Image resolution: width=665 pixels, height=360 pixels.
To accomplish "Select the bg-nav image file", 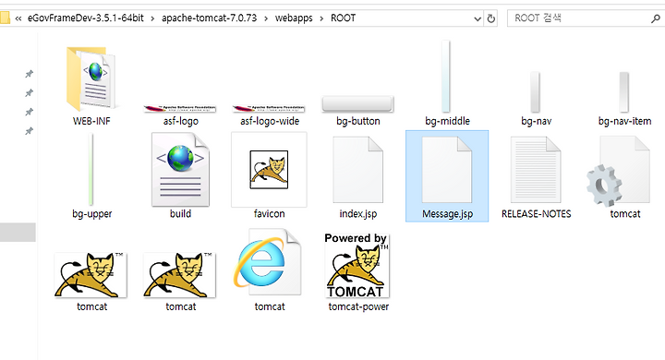I will [536, 99].
